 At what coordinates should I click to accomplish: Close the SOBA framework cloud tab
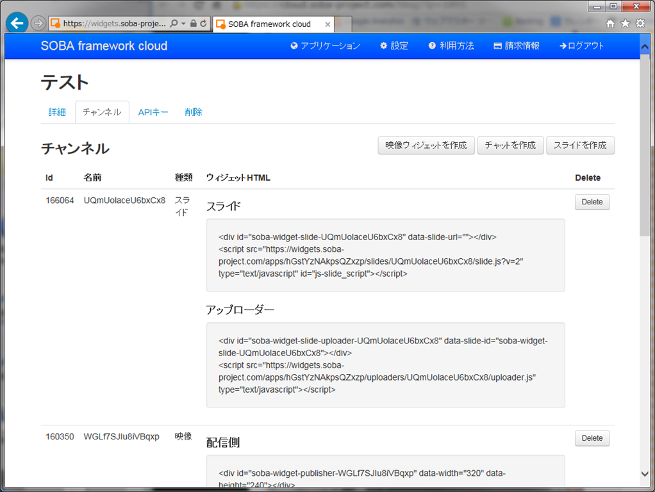pyautogui.click(x=328, y=24)
